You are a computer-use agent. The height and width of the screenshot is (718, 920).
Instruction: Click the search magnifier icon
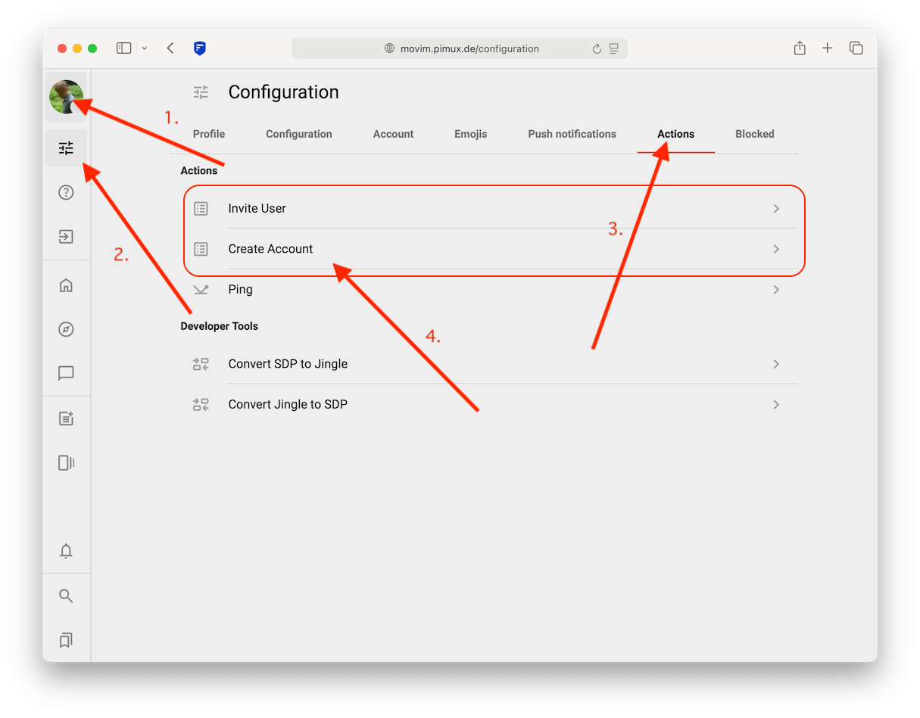[66, 595]
